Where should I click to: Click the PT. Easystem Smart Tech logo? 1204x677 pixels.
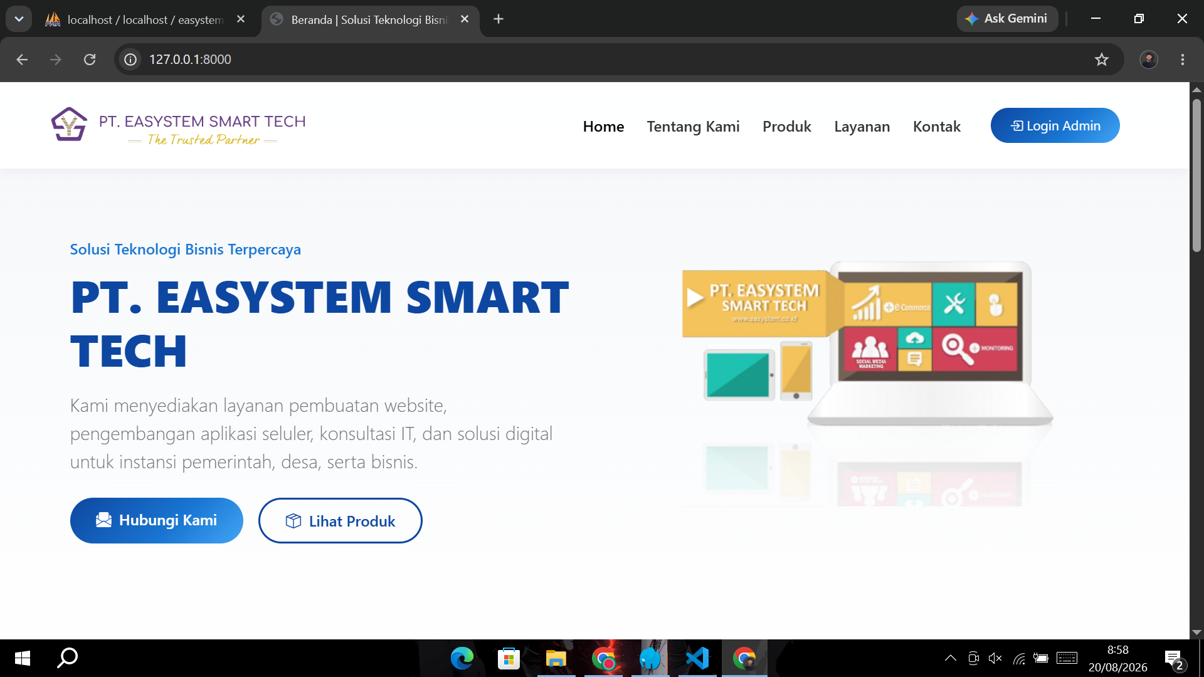pos(178,126)
